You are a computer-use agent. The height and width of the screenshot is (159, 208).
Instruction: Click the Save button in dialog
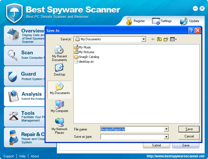click(189, 129)
